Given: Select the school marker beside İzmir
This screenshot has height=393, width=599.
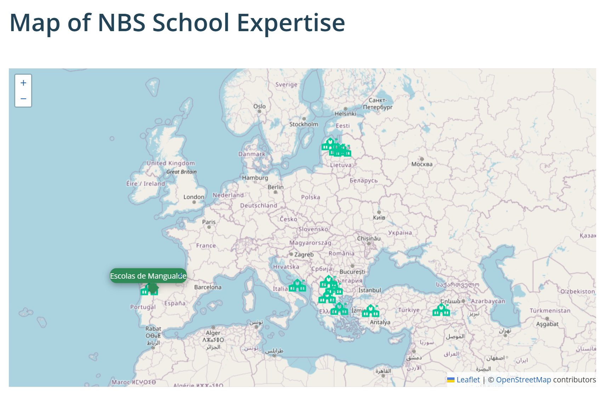Looking at the screenshot, I should pyautogui.click(x=371, y=311).
